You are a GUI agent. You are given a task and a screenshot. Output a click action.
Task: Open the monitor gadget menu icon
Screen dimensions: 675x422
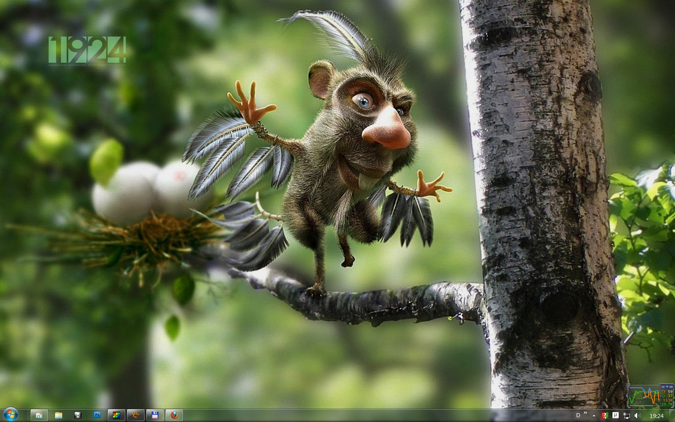click(663, 387)
